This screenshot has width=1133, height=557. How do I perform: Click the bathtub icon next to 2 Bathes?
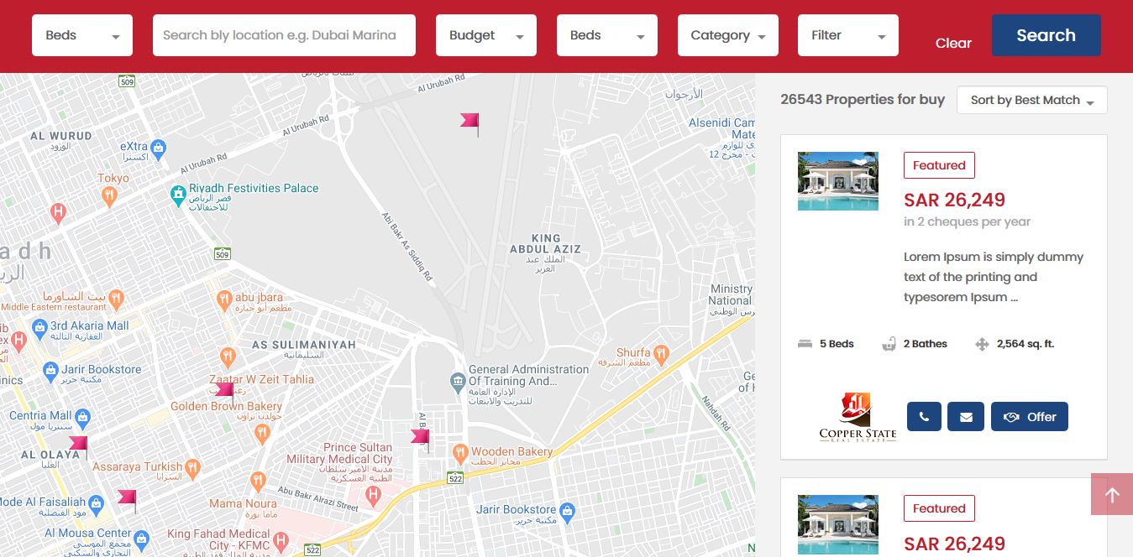tap(889, 344)
